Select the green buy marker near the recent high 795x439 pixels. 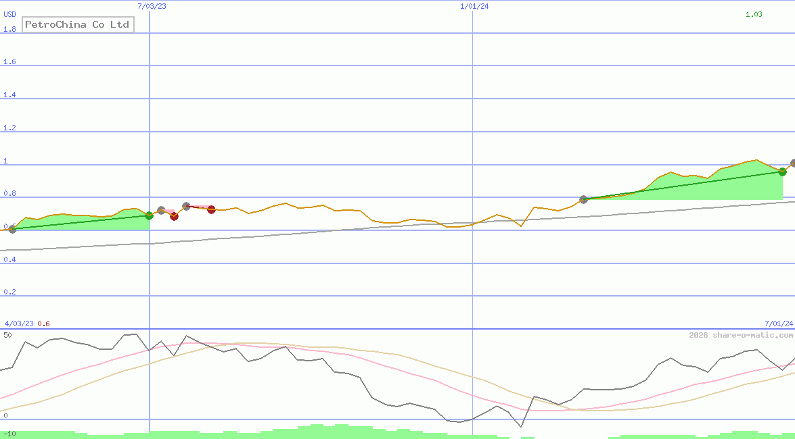point(782,172)
